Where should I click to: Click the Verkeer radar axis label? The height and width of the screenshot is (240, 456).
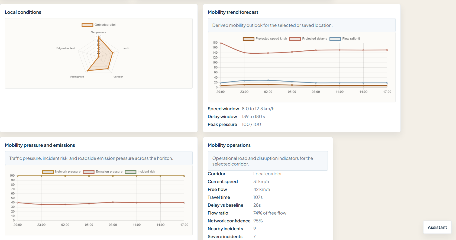[x=118, y=77]
